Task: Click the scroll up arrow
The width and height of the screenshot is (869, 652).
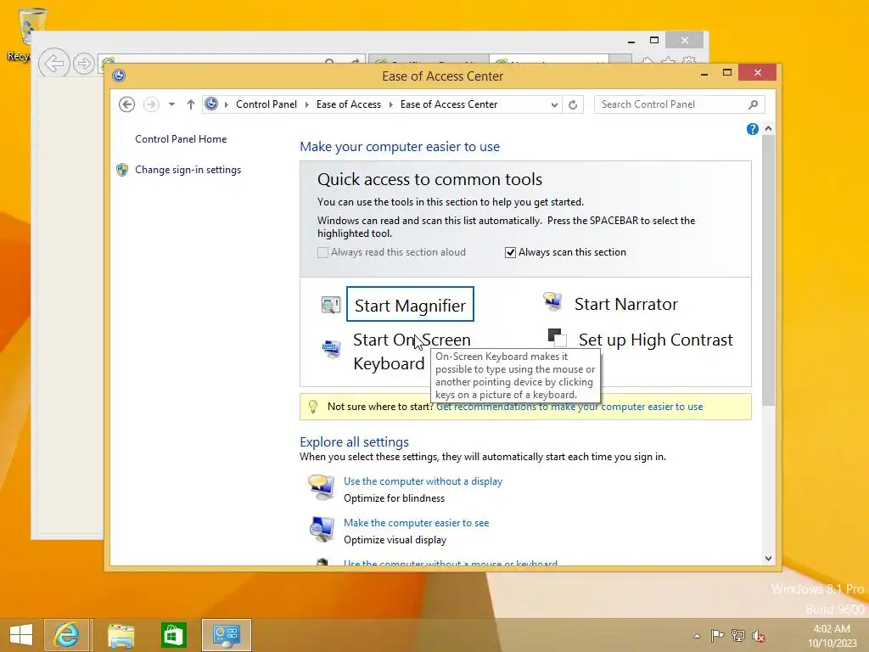Action: point(768,129)
